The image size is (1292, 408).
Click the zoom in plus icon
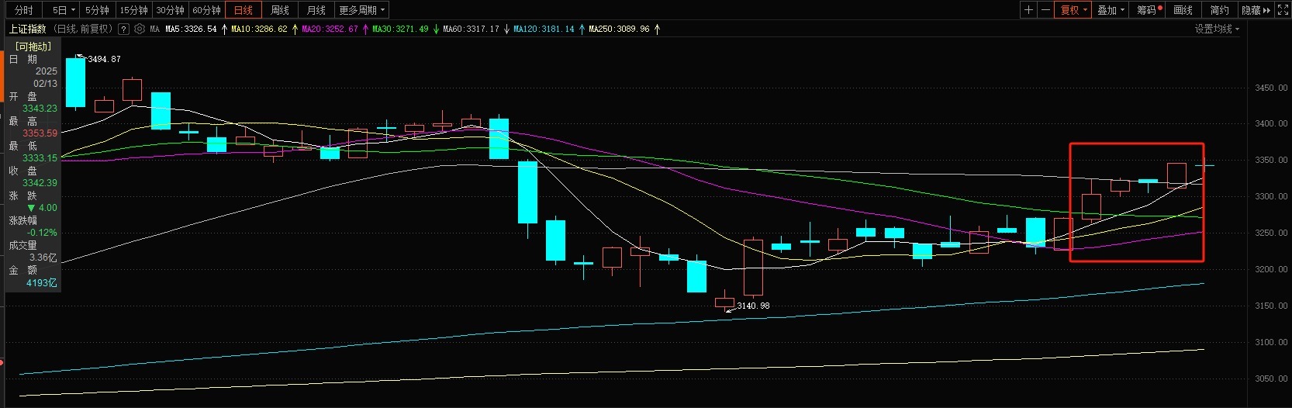(1028, 10)
